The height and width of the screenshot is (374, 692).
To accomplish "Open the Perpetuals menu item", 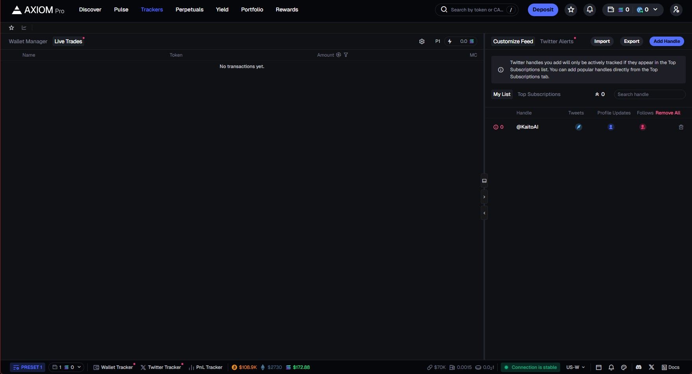I will tap(189, 10).
